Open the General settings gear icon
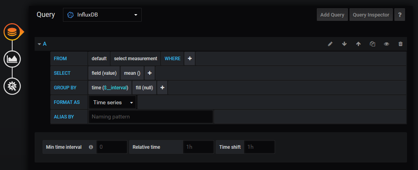 click(x=12, y=86)
